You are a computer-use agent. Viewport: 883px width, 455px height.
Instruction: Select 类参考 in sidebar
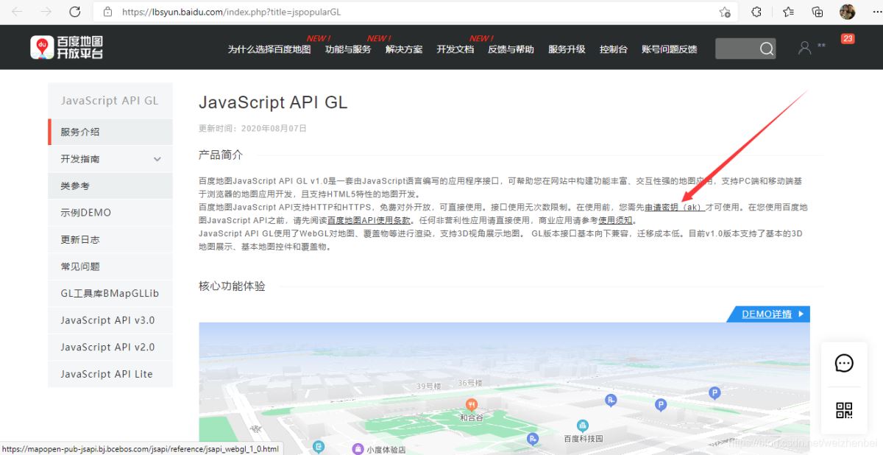click(110, 186)
